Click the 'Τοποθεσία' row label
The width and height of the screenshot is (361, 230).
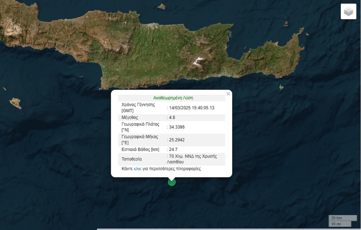(x=132, y=159)
